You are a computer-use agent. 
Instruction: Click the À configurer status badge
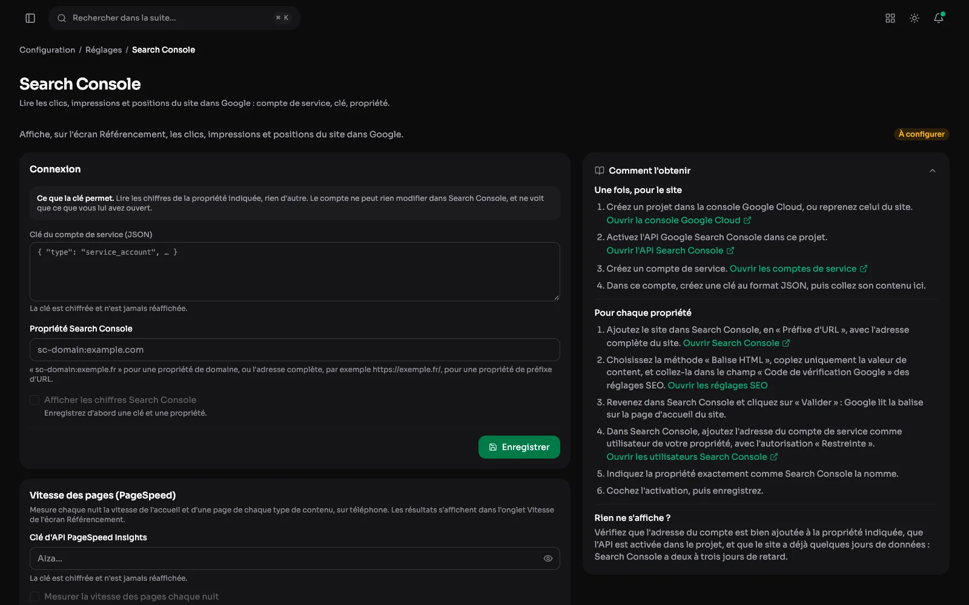click(921, 134)
